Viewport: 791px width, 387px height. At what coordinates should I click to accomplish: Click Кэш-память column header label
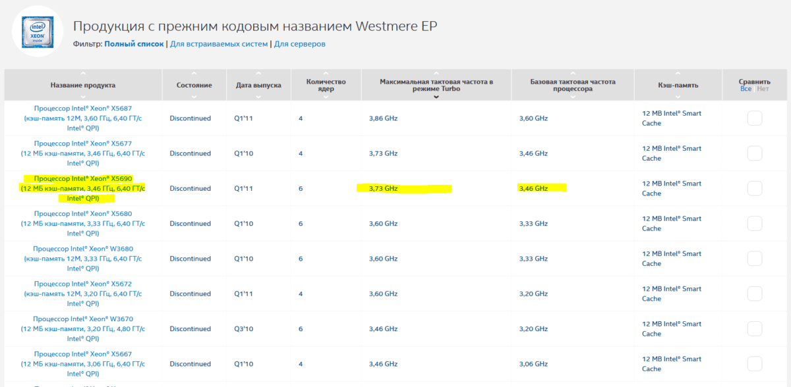coord(678,86)
